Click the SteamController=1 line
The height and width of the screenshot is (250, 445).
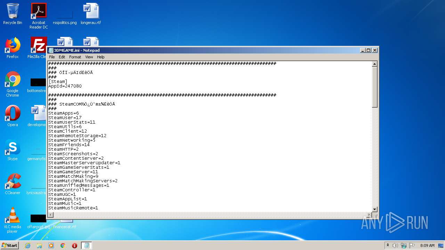[72, 190]
